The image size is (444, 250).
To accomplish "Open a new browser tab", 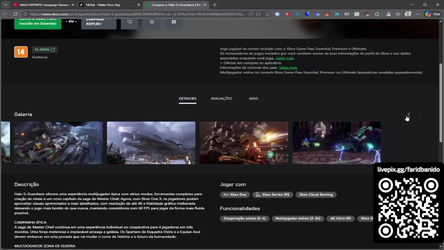I will click(215, 5).
